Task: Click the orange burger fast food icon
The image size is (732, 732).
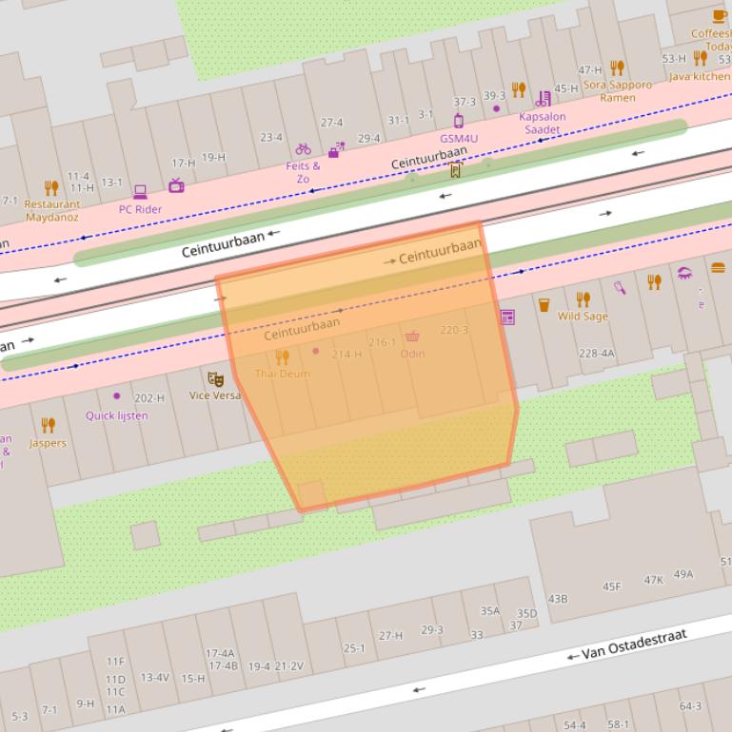Action: 718,268
